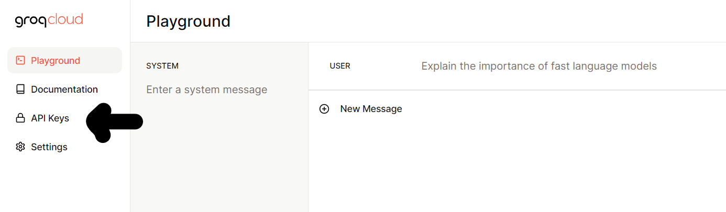Focus the 'Enter a system message' field

(206, 90)
